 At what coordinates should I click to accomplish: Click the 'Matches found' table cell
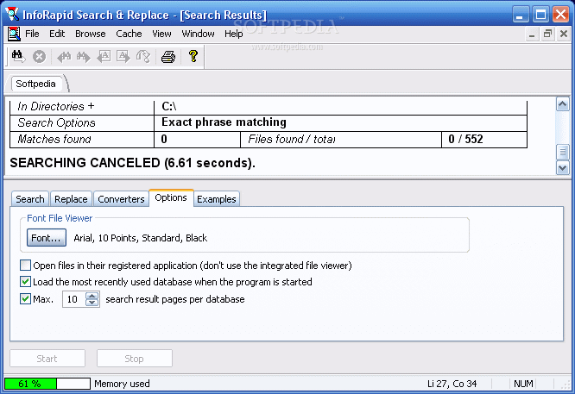(82, 139)
